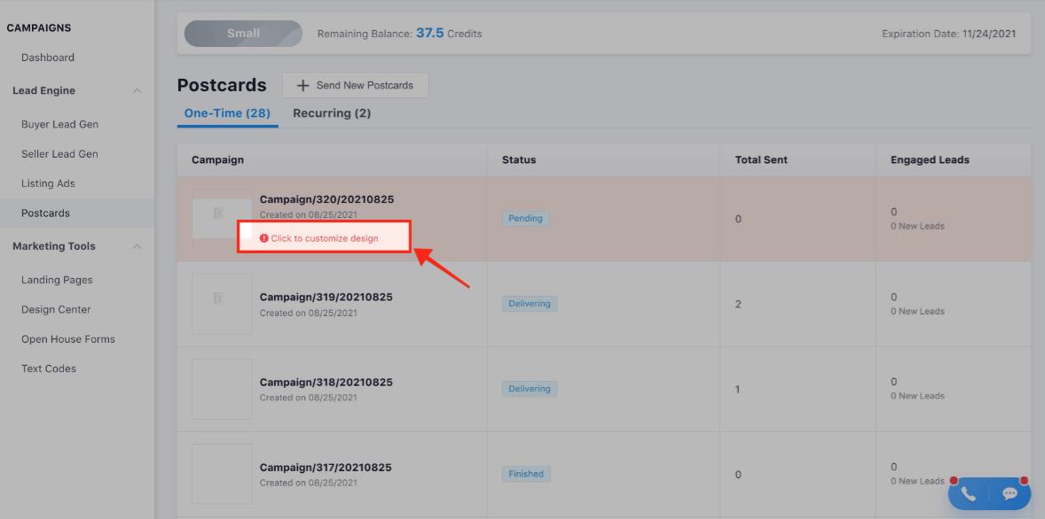Click the red alert icon beside customize design

pos(263,238)
